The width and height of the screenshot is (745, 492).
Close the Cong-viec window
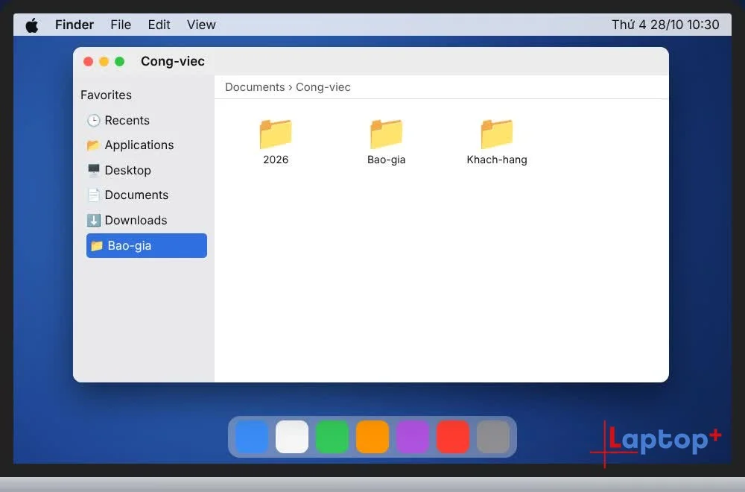[89, 61]
